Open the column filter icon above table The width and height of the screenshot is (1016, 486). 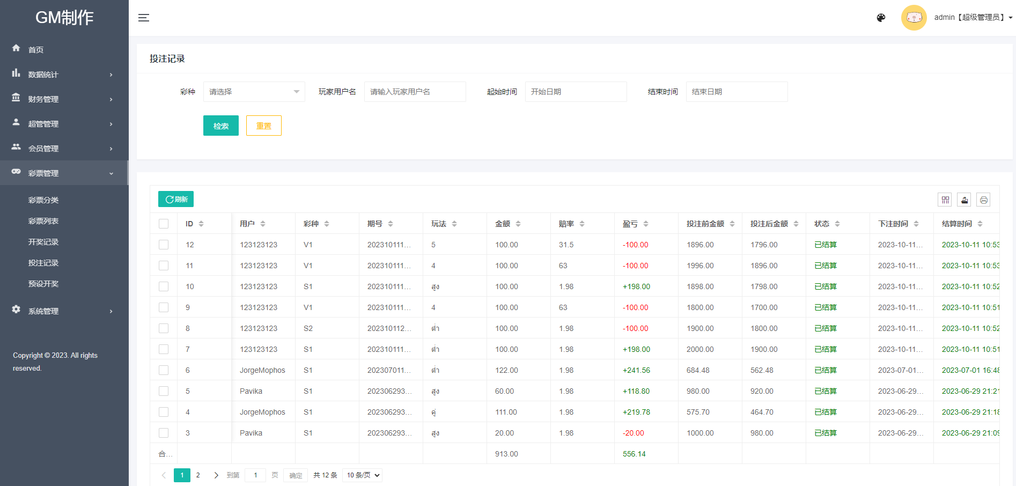(945, 200)
